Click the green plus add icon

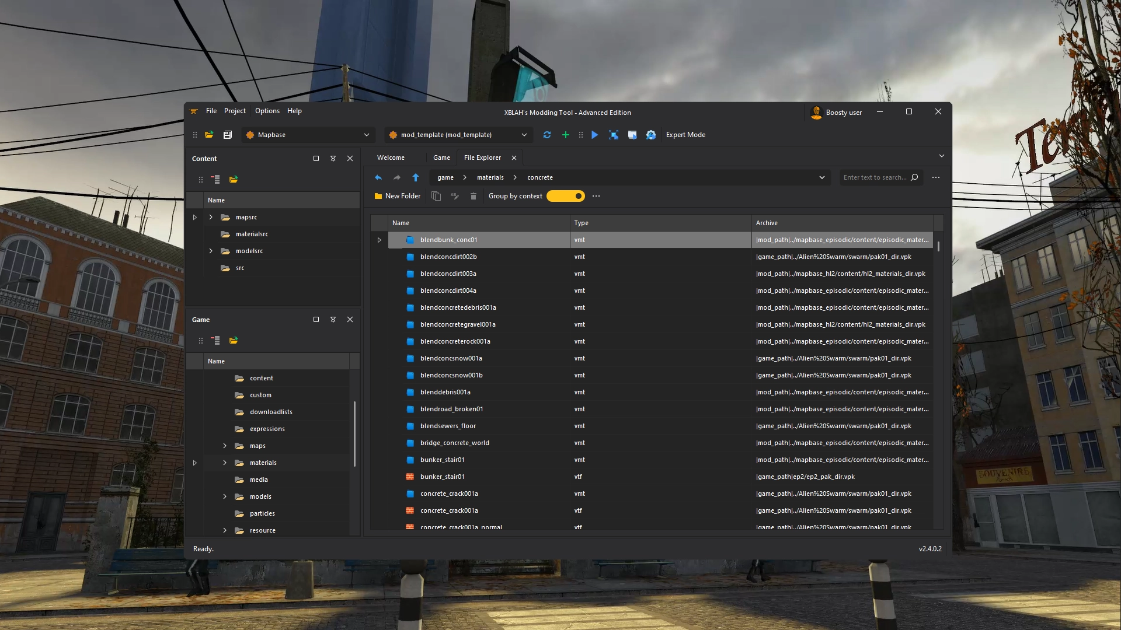[565, 135]
